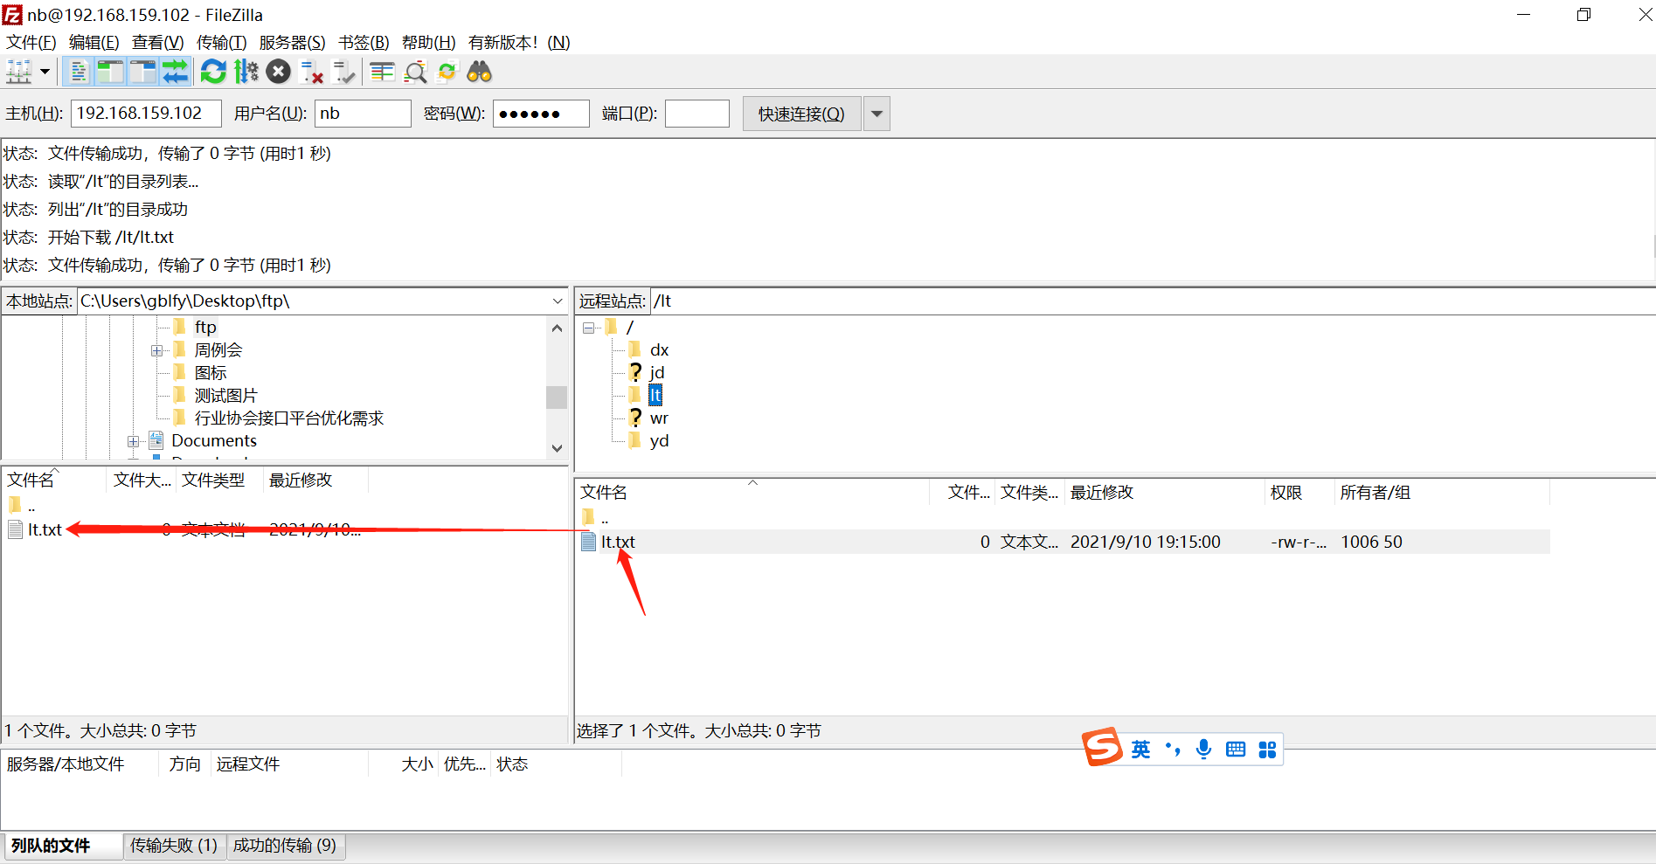Collapse the remote root folder
1656x864 pixels.
pyautogui.click(x=589, y=328)
